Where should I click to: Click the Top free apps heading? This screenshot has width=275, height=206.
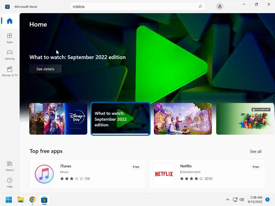pos(46,151)
